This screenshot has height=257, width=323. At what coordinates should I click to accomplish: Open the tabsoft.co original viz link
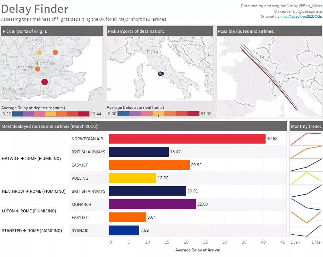pyautogui.click(x=302, y=16)
